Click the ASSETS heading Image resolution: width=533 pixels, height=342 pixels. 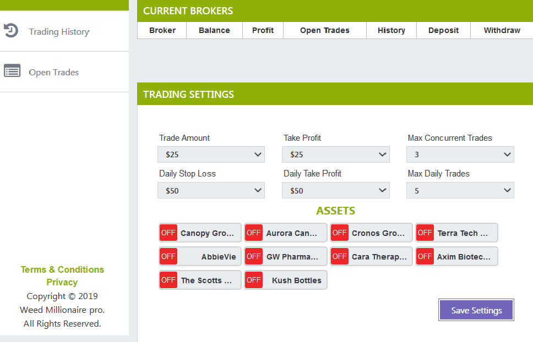(335, 211)
